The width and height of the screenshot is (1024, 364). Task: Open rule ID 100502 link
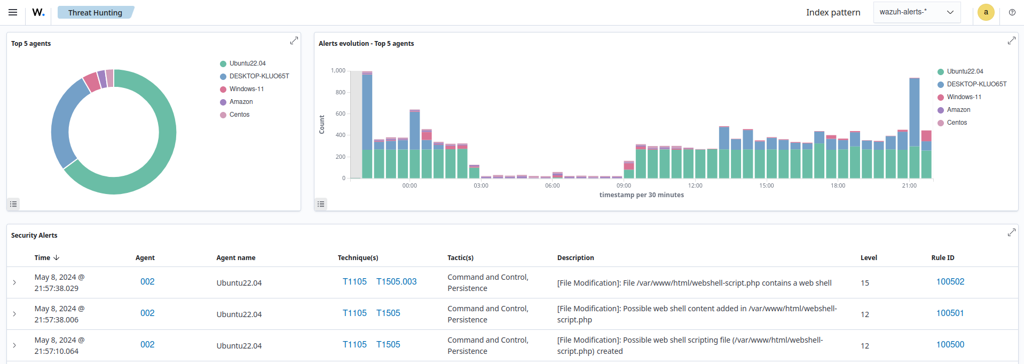pyautogui.click(x=950, y=282)
